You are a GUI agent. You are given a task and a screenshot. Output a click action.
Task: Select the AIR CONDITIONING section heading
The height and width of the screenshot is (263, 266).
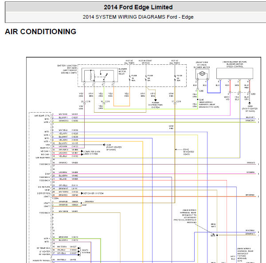(40, 31)
